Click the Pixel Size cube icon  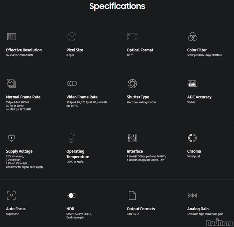[x=72, y=37]
